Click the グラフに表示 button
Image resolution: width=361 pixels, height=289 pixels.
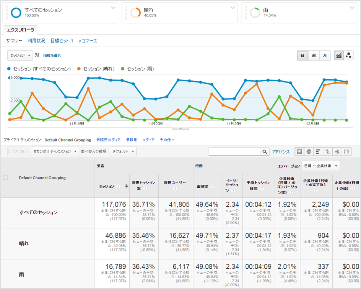point(18,151)
